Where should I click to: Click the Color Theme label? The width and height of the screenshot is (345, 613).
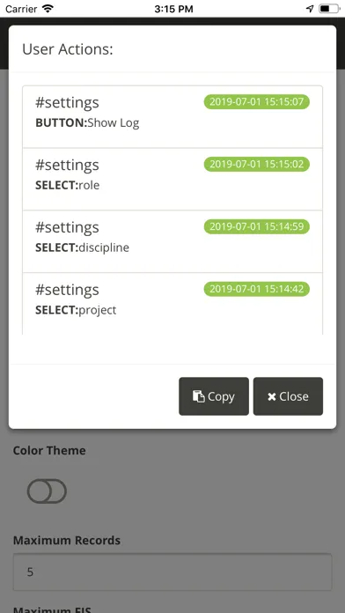coord(49,450)
